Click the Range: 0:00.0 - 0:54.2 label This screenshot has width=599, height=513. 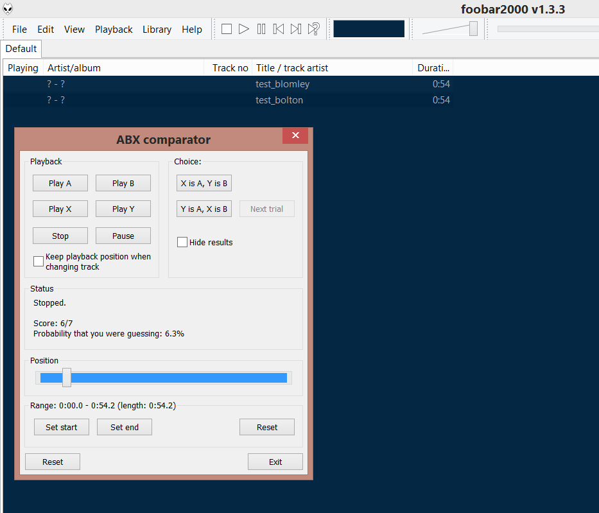[103, 406]
